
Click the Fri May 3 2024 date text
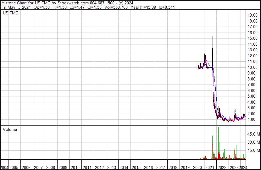tap(16, 7)
